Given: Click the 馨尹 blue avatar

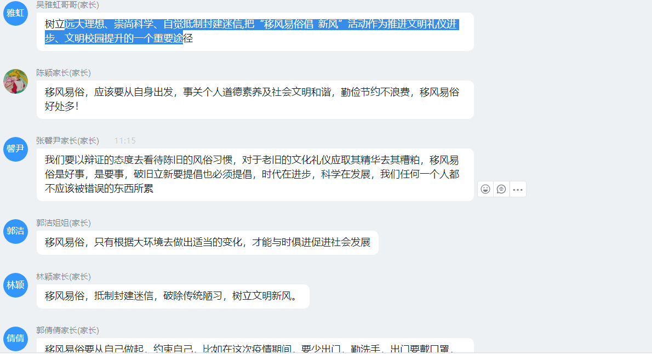Looking at the screenshot, I should 15,149.
